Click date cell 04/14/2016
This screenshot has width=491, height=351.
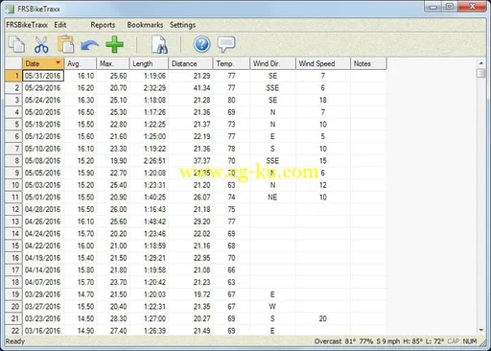click(x=43, y=270)
